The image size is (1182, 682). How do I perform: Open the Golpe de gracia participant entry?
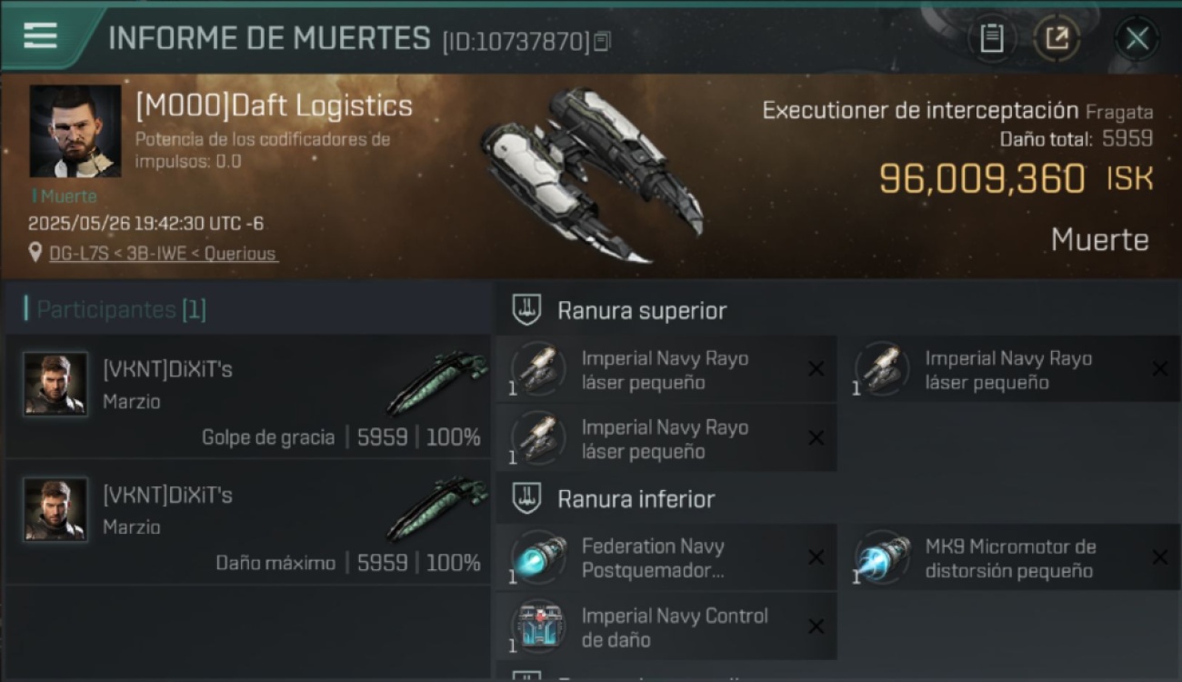point(249,396)
